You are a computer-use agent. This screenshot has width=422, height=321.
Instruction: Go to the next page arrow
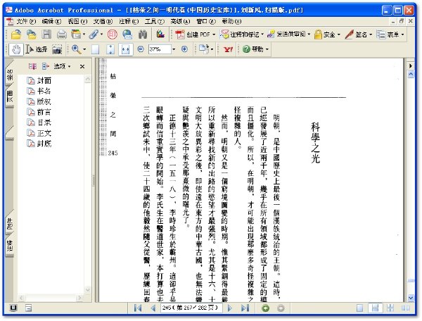pos(229,308)
